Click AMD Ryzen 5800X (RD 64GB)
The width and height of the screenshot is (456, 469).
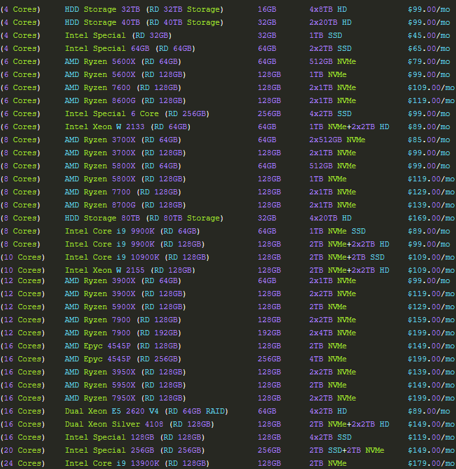coord(123,166)
